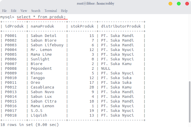Click the yellow minimize window button
Image resolution: width=191 pixels, height=127 pixels.
(170, 4)
